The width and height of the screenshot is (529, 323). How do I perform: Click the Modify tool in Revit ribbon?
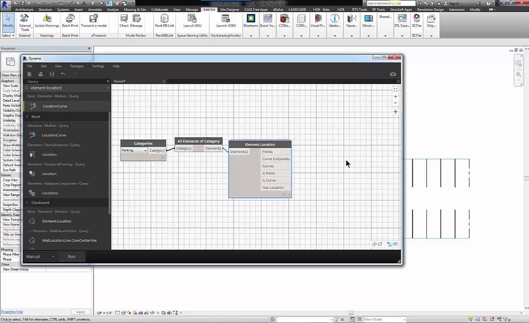pyautogui.click(x=8, y=22)
